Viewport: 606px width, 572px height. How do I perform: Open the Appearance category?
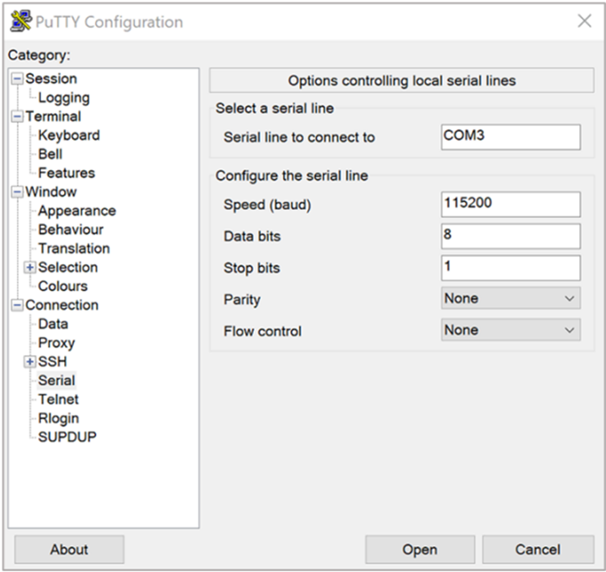coord(77,210)
